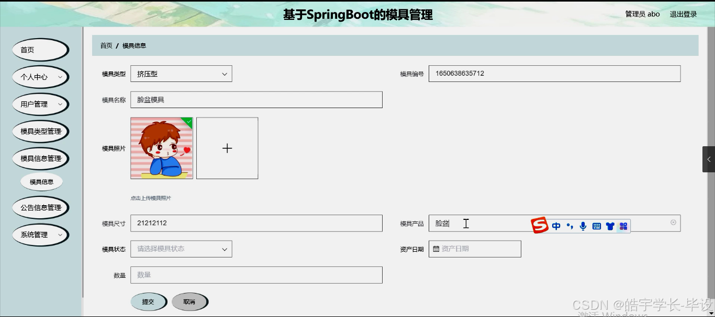
Task: Click the green checkmark on the uploaded photo
Action: click(x=188, y=121)
